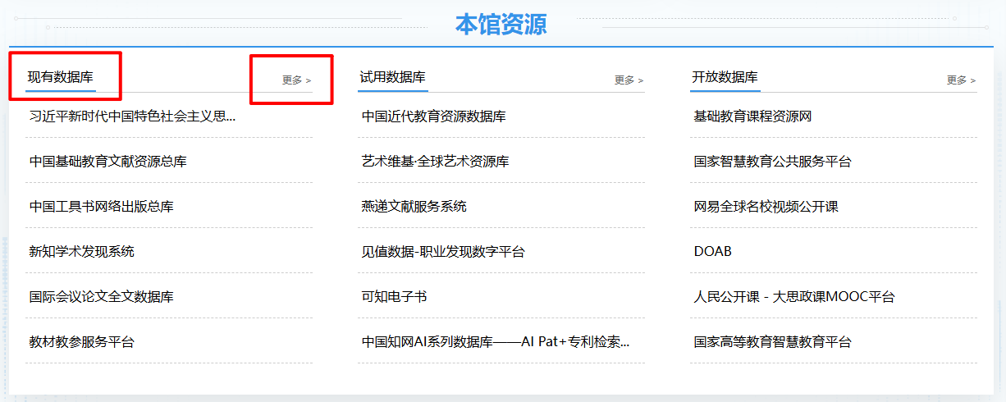Open 新知学术发现系统 database
This screenshot has height=402, width=1006.
coord(81,252)
